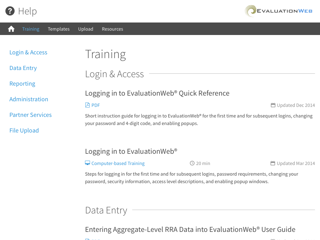Click the calendar icon beside Updated Dec 2014
The image size is (320, 240).
[273, 105]
